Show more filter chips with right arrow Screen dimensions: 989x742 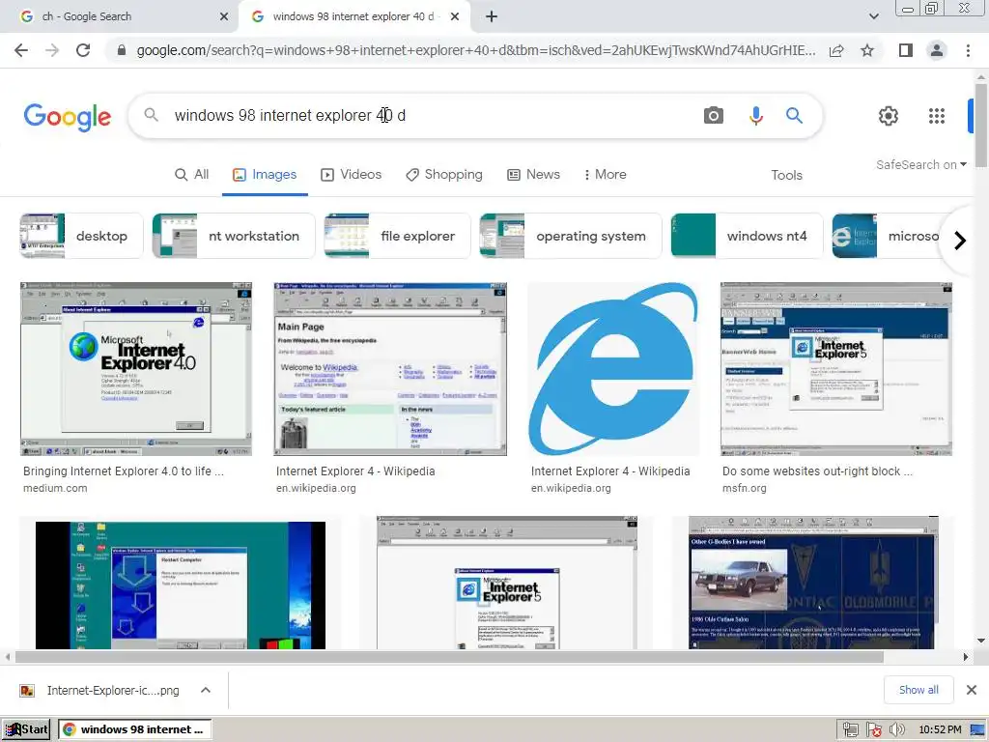click(x=959, y=241)
